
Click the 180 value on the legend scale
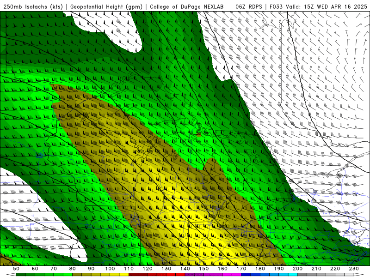tap(260, 269)
